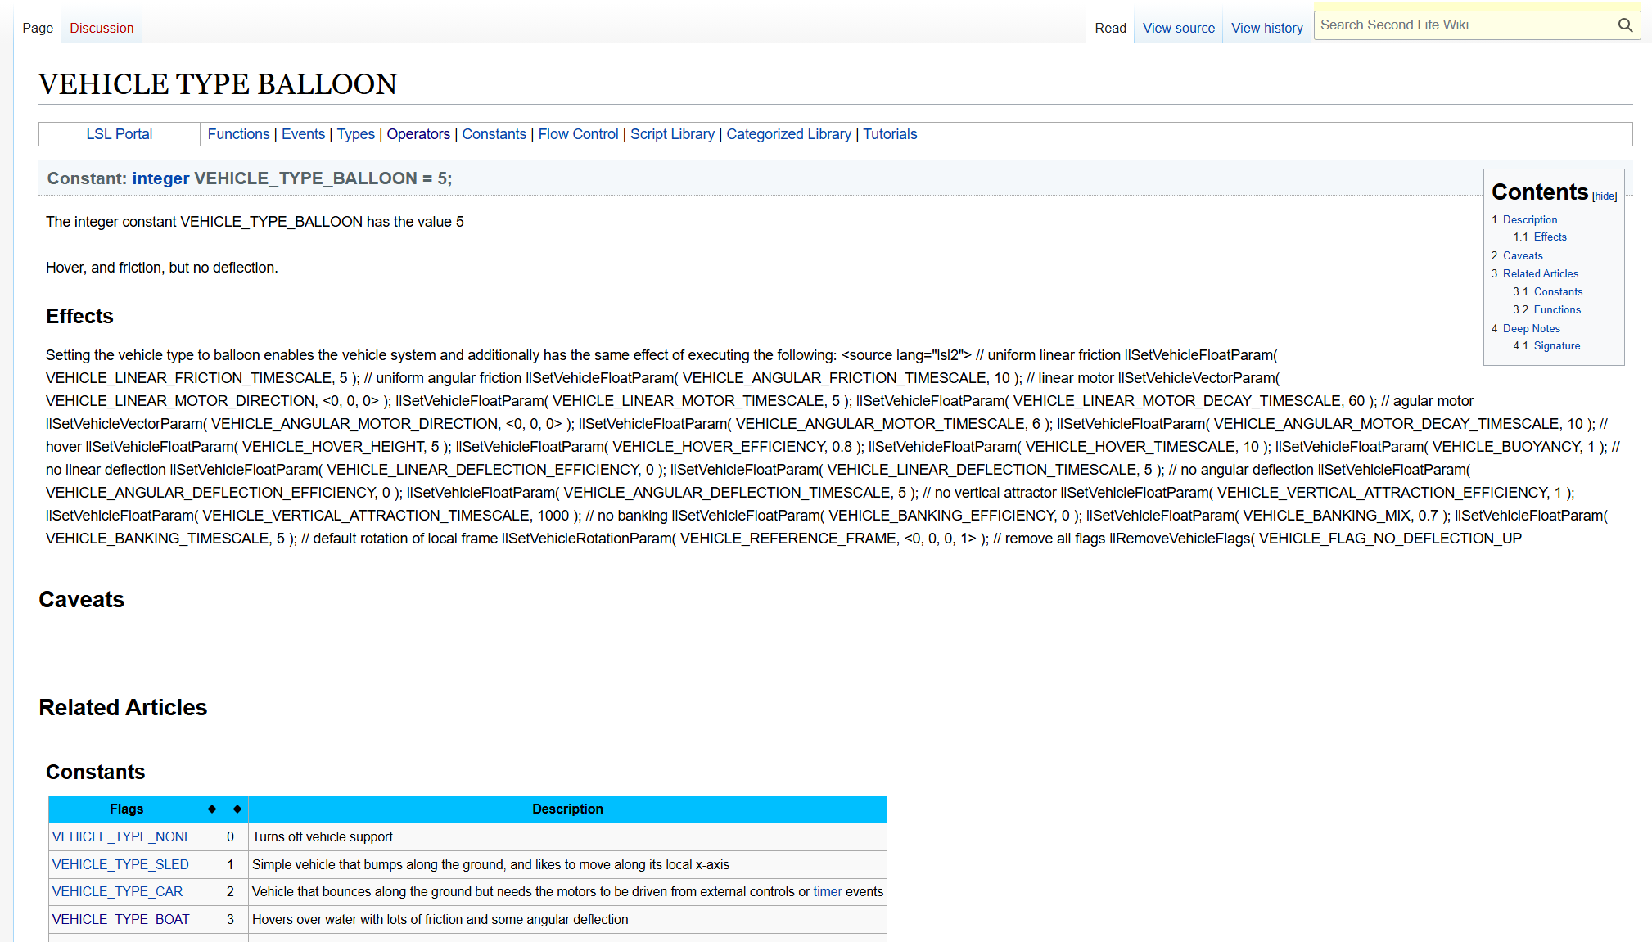Image resolution: width=1652 pixels, height=942 pixels.
Task: Open View history tab
Action: (x=1266, y=28)
